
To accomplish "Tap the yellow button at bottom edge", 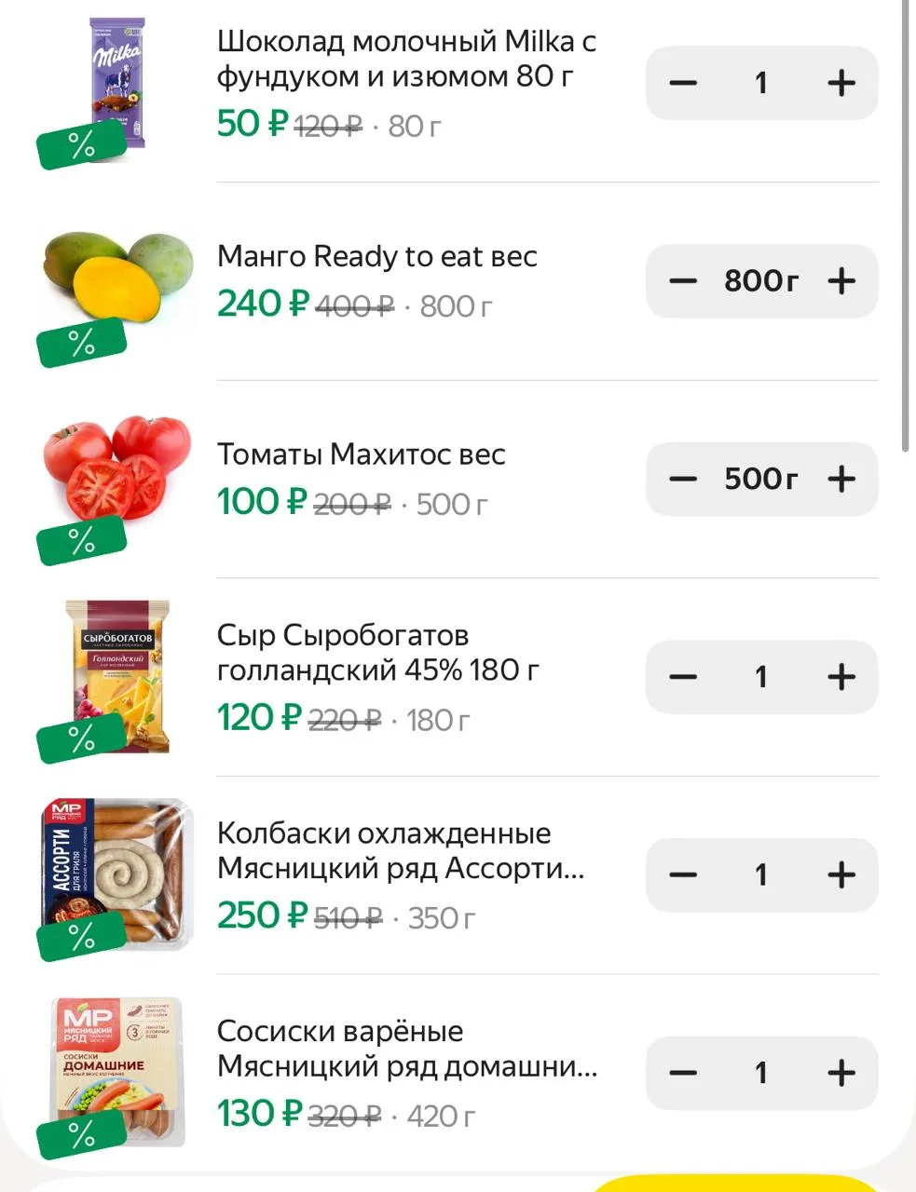I will (x=736, y=1184).
